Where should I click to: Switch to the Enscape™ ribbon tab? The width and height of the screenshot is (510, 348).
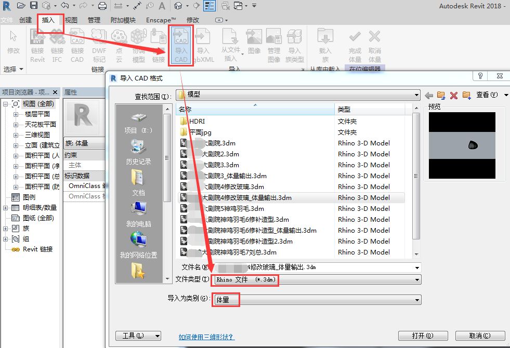[x=161, y=20]
